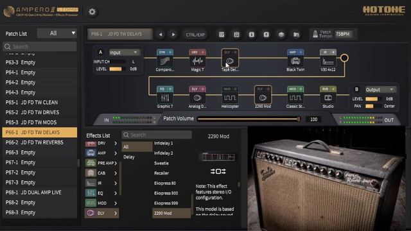Open patch P65-1 JD FD TW CLEAN
The width and height of the screenshot is (411, 231).
tap(40, 103)
